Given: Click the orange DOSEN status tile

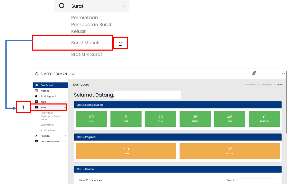Looking at the screenshot, I should (x=229, y=151).
